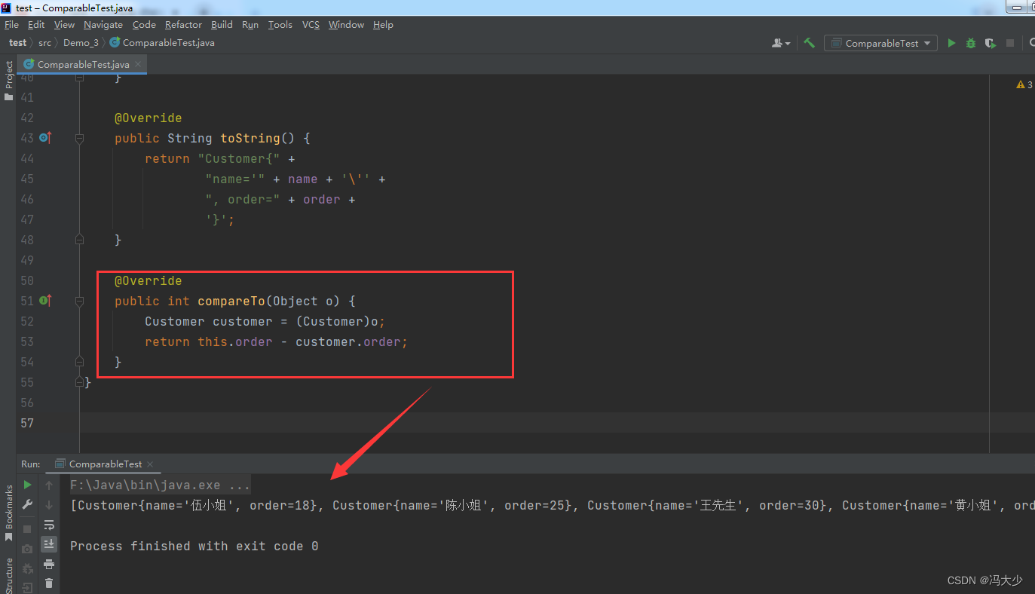The height and width of the screenshot is (594, 1035).
Task: Click the src breadcrumb
Action: pos(45,43)
